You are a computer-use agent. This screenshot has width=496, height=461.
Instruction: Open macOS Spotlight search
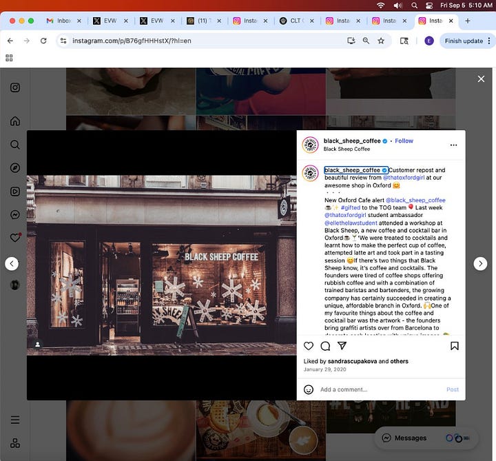pyautogui.click(x=415, y=6)
